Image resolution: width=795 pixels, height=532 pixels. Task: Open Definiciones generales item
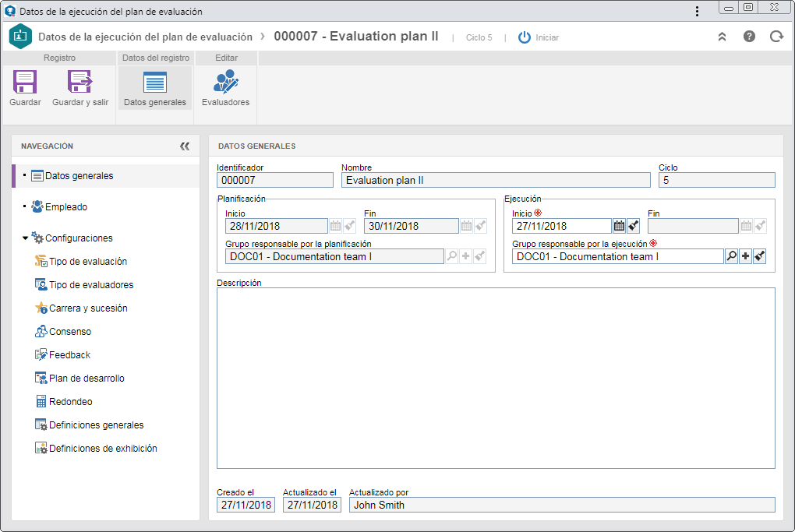[97, 425]
